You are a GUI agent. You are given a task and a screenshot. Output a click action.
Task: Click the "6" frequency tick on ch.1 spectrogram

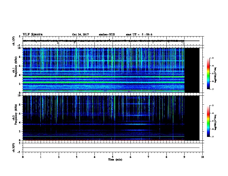pyautogui.click(x=20, y=66)
